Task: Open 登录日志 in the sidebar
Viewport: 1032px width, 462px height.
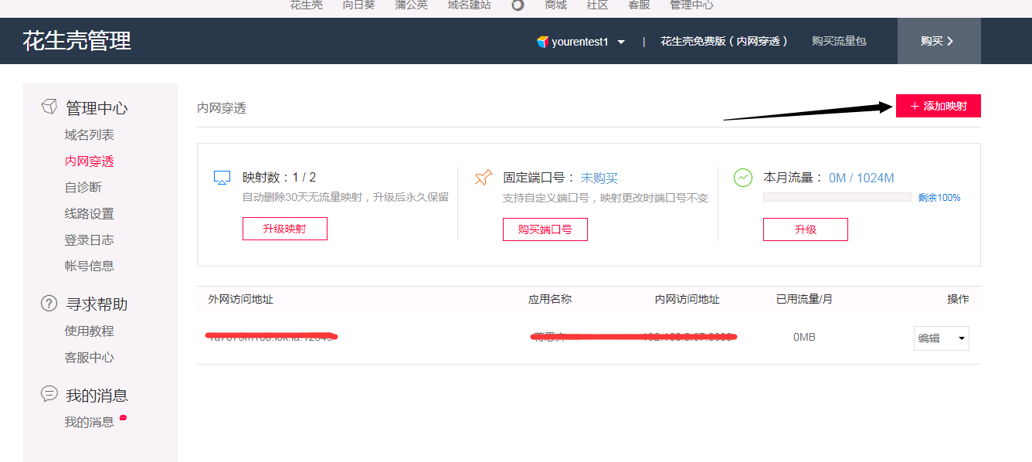Action: pyautogui.click(x=89, y=239)
